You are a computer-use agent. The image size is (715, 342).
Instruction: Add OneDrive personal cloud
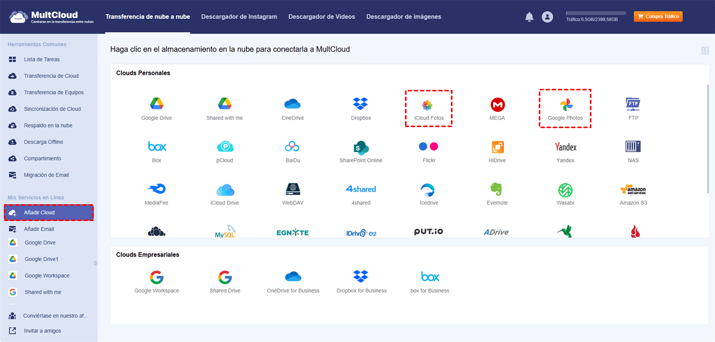pyautogui.click(x=293, y=104)
